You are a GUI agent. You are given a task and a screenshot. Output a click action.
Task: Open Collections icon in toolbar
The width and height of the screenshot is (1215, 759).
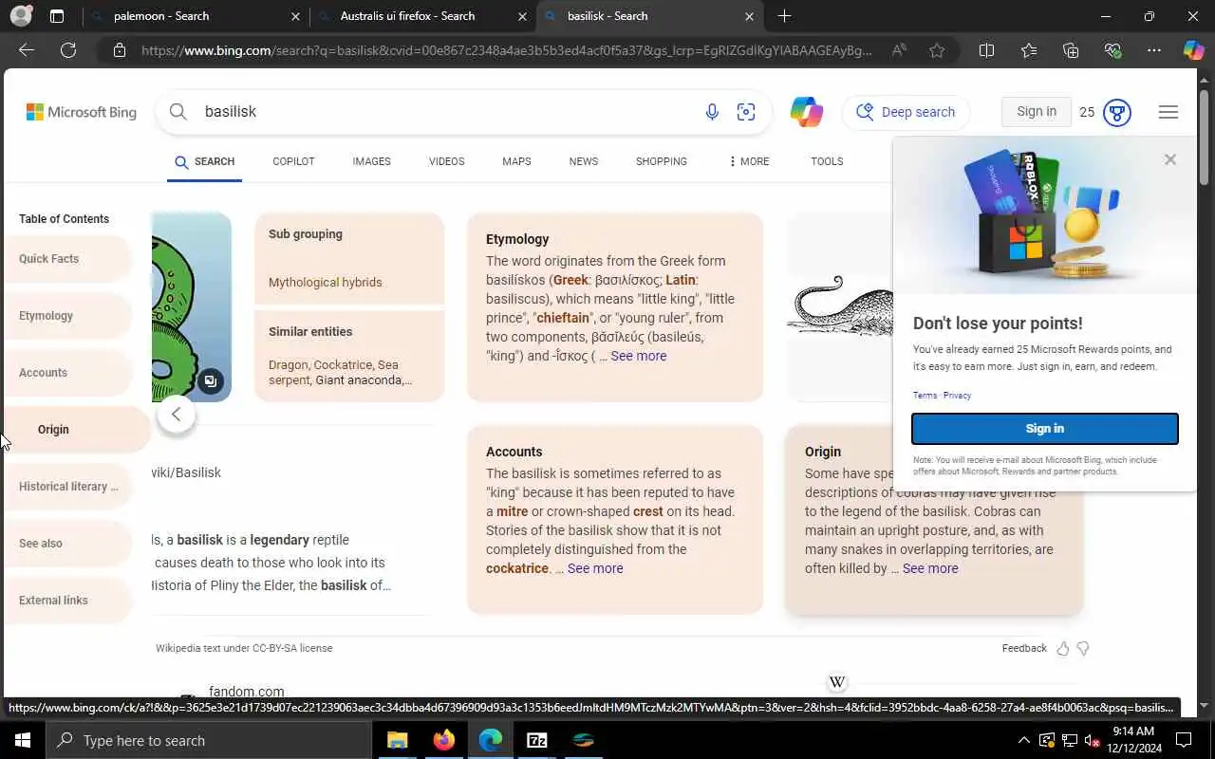(x=1071, y=50)
